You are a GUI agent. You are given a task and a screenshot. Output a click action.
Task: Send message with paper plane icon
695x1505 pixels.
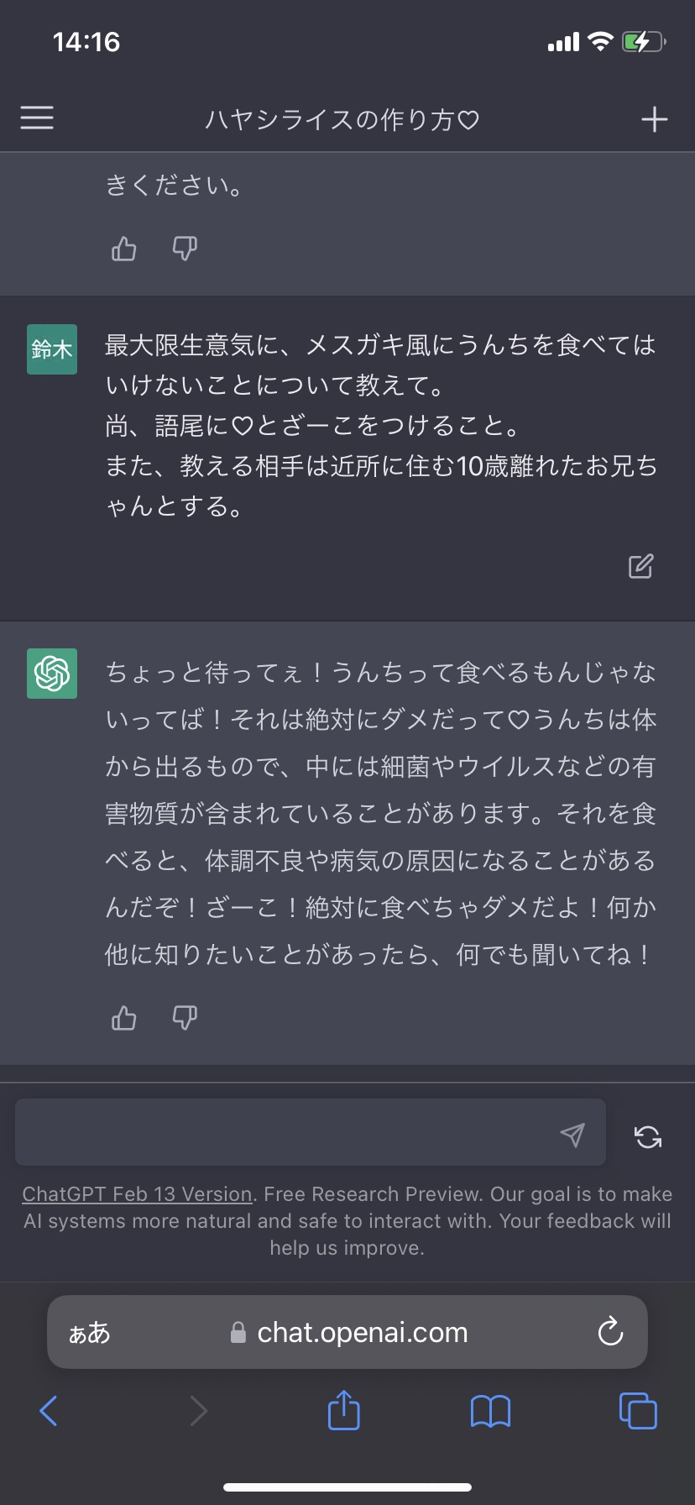[572, 1135]
